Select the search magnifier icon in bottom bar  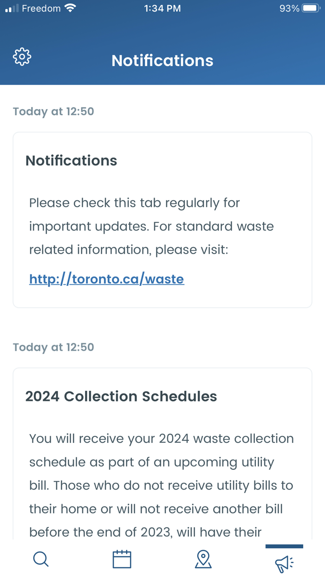pyautogui.click(x=40, y=559)
